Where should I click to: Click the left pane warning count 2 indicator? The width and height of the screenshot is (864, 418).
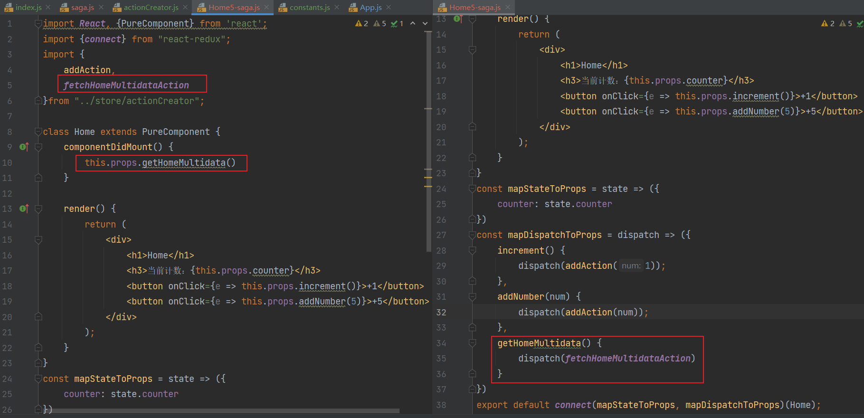[x=361, y=23]
